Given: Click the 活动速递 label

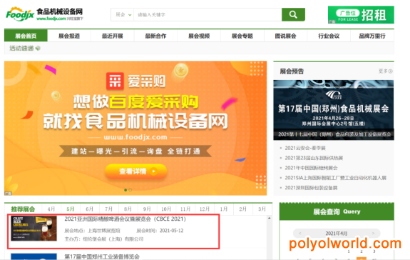Looking at the screenshot, I should click(x=21, y=48).
